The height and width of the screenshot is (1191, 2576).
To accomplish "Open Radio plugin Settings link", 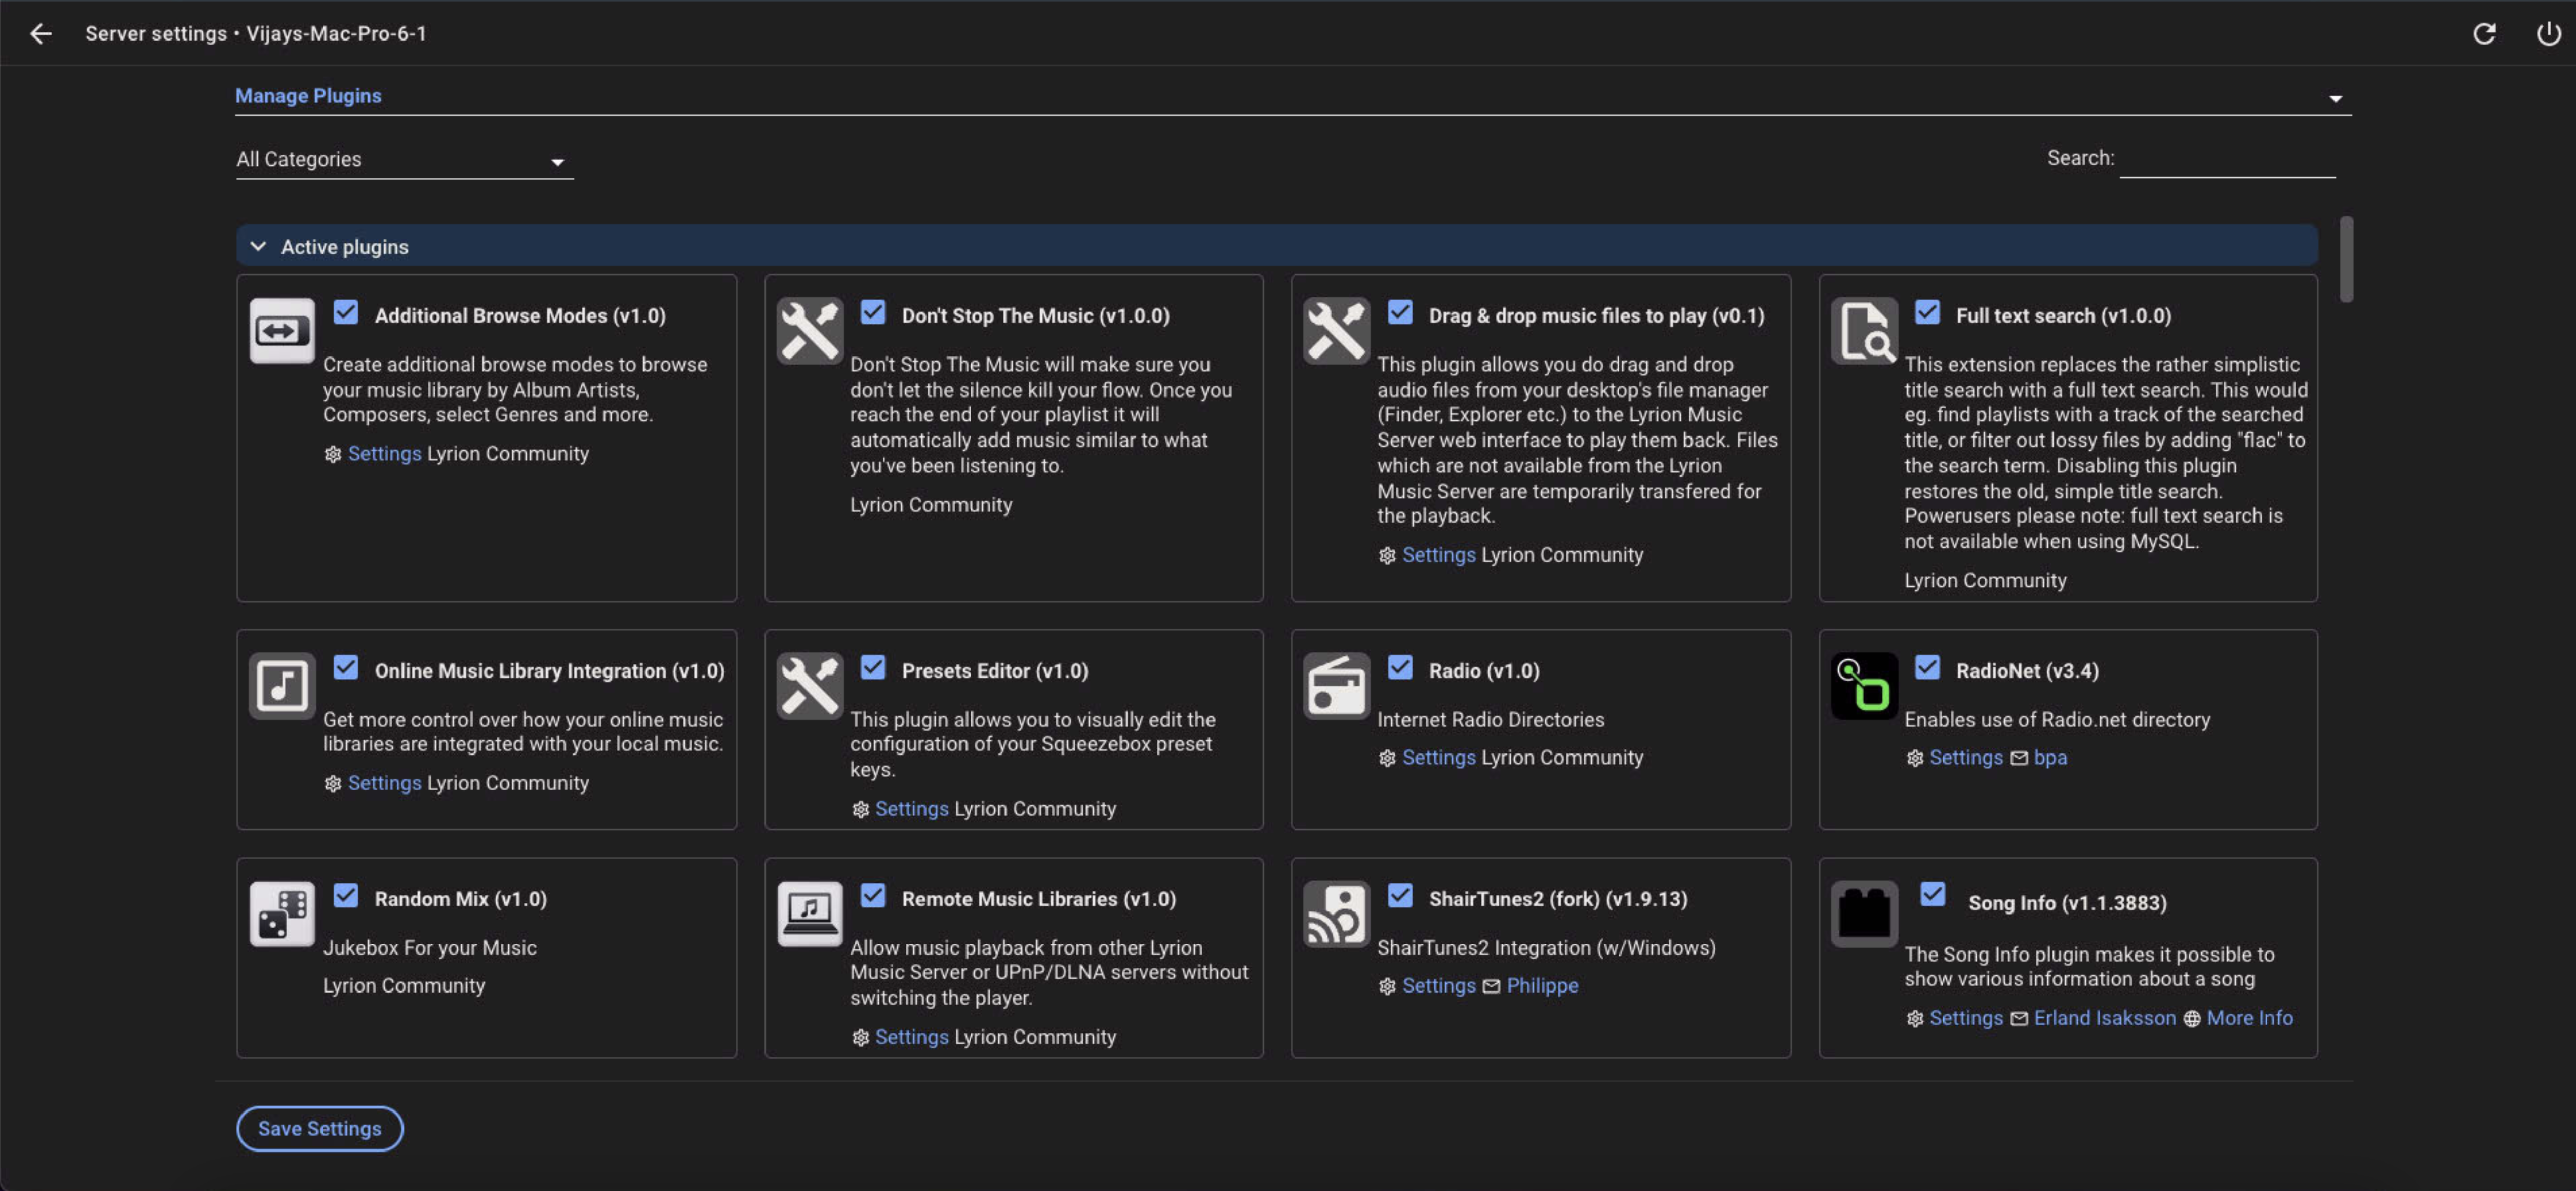I will [x=1439, y=758].
